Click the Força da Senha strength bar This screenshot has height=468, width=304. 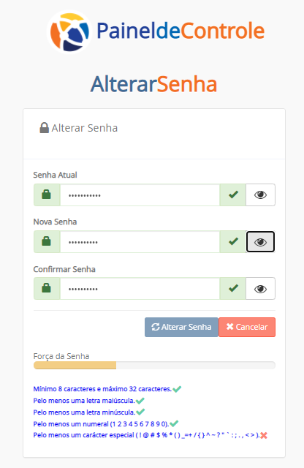154,366
